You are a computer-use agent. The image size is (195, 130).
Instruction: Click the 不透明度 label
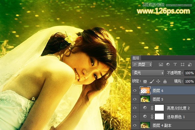[x=175, y=73]
